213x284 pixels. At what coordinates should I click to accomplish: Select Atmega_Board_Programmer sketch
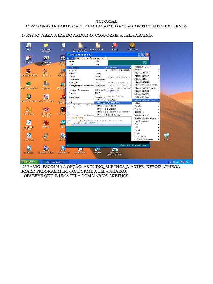[x=113, y=103]
